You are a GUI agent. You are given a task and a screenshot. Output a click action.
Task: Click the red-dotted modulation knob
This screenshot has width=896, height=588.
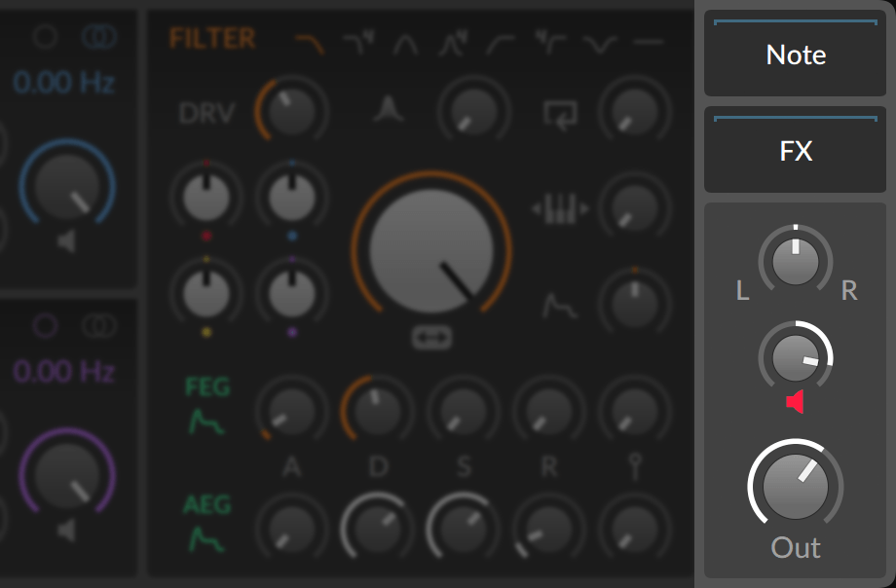206,197
